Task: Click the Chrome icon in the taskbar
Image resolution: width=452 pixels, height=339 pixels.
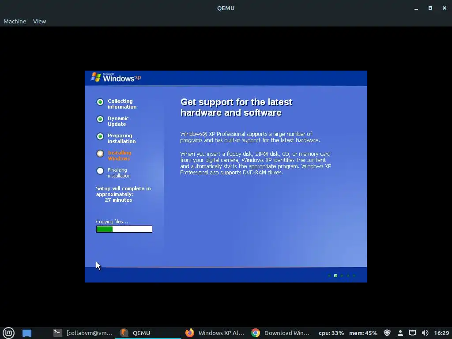Action: (x=256, y=333)
